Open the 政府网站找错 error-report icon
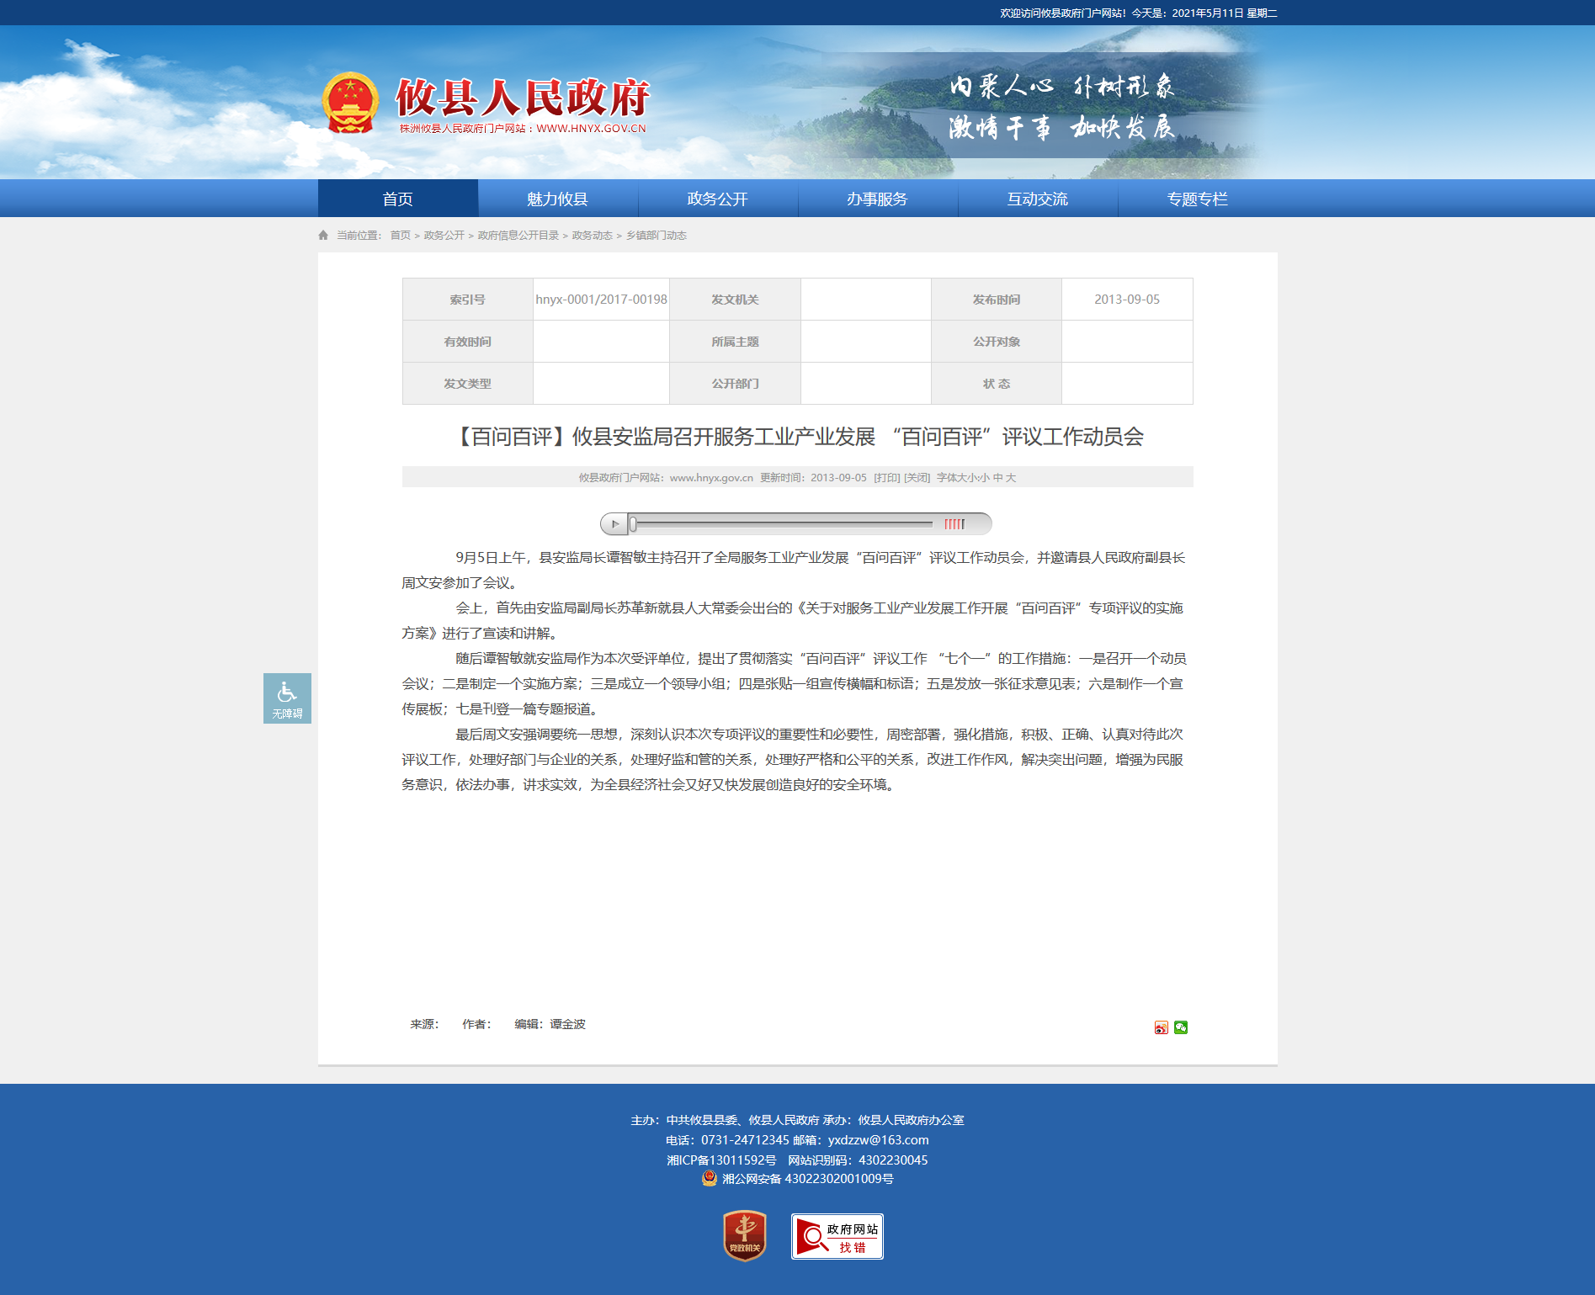Screen dimensions: 1595x1295 (x=837, y=1236)
